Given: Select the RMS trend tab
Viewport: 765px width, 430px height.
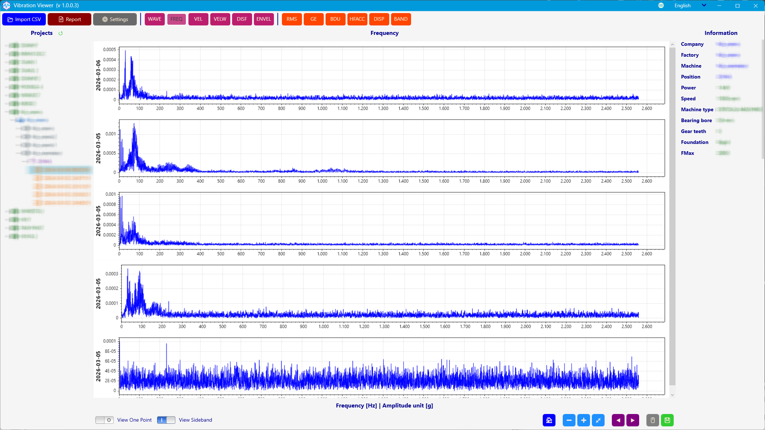Looking at the screenshot, I should 291,19.
